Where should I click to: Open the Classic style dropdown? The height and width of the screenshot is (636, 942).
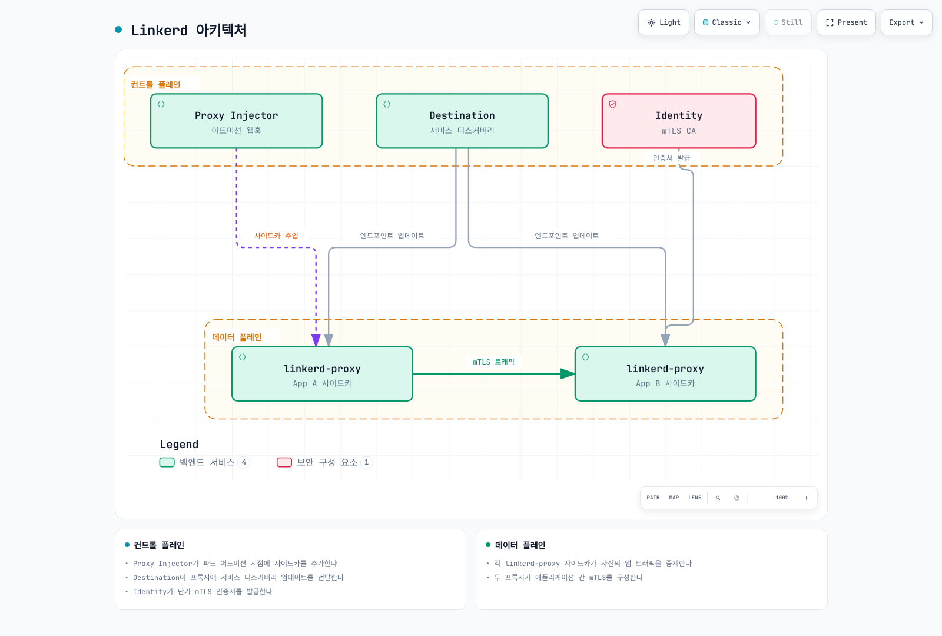coord(727,22)
